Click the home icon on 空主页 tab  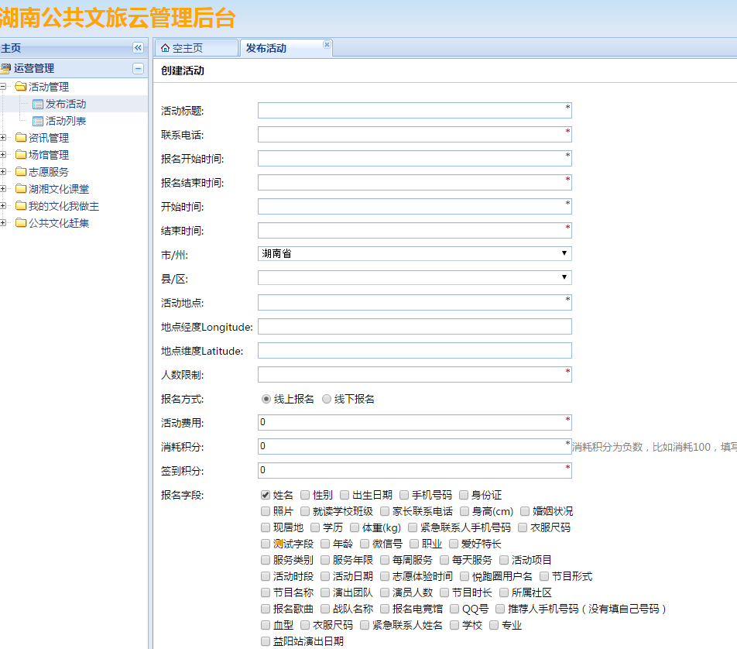tap(165, 48)
